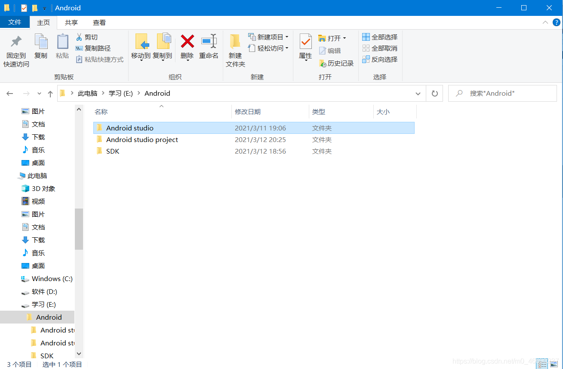Click 学习 (E:) in the address breadcrumb

[121, 94]
